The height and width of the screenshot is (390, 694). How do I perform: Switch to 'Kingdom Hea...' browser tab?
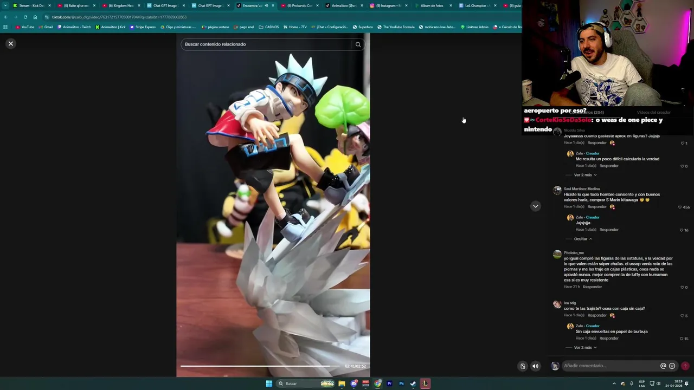tap(120, 5)
